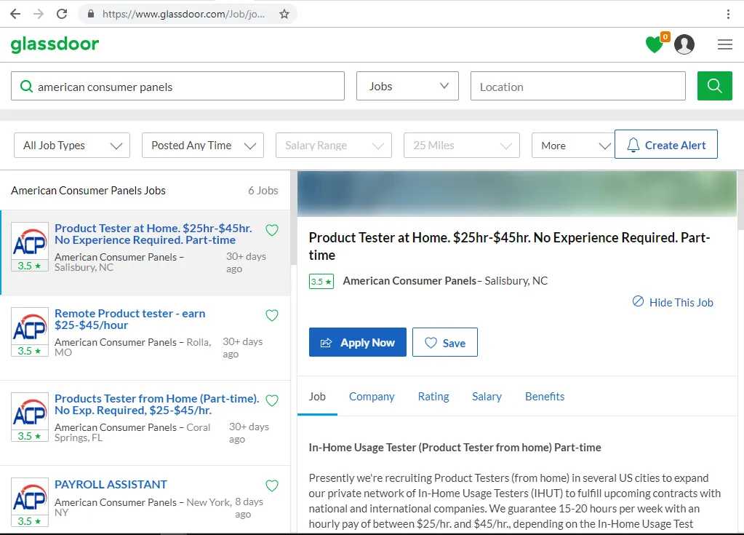Click the browser forward arrow
The height and width of the screenshot is (535, 744).
coord(39,14)
